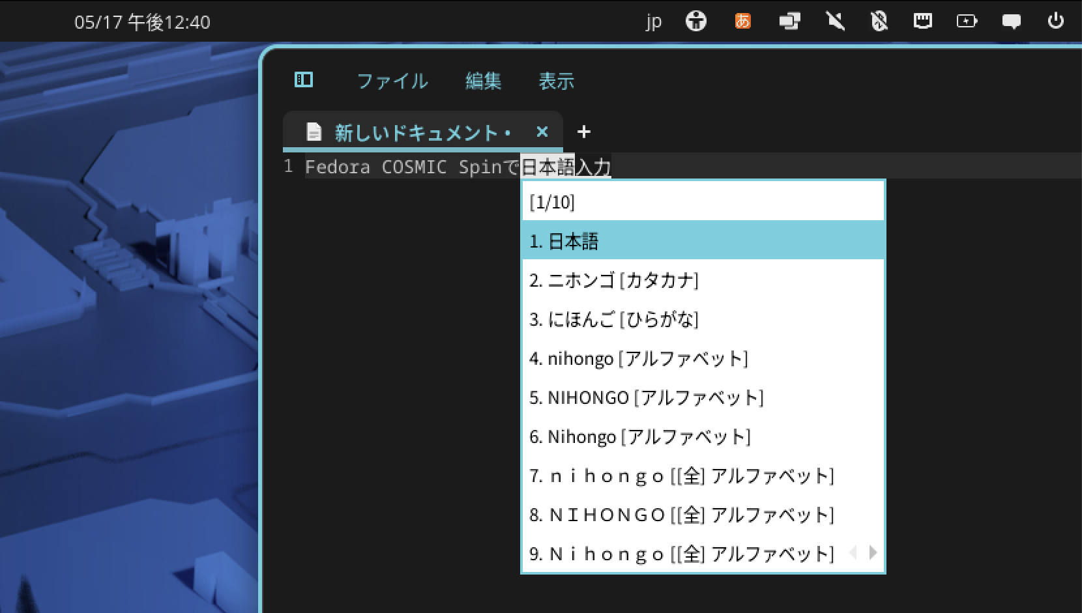This screenshot has height=613, width=1082.
Task: Choose candidate 3. にほんご [ひらがな]
Action: [703, 319]
